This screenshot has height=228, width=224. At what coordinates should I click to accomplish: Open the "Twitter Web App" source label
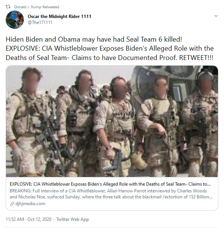pos(72,219)
